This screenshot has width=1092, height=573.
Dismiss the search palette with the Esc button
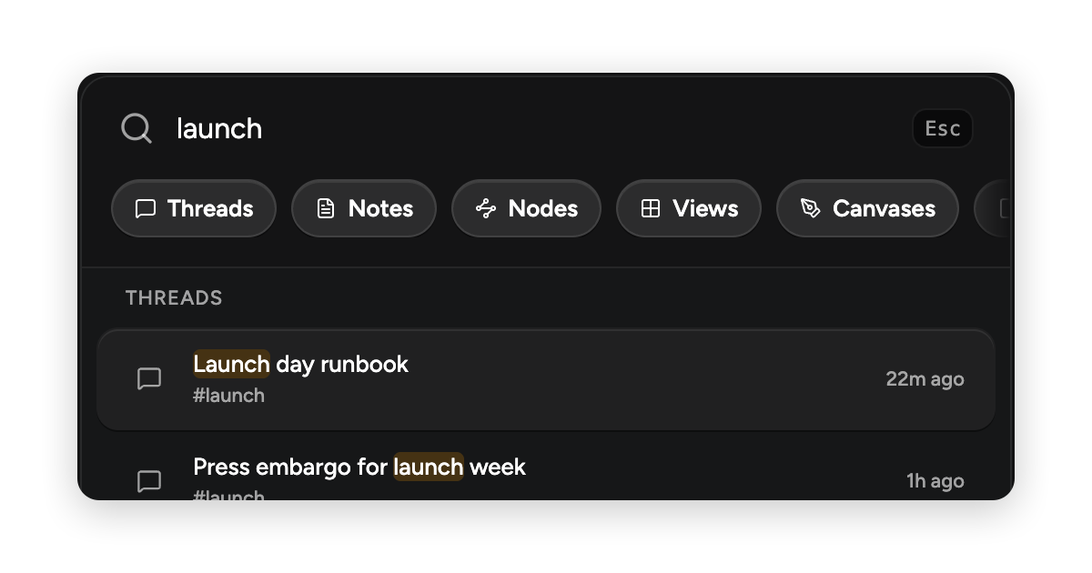coord(943,128)
